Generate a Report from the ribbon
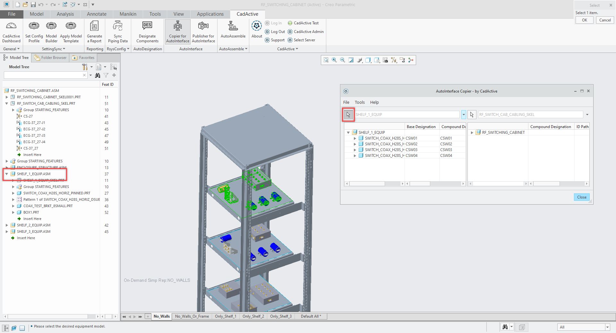The width and height of the screenshot is (616, 333). click(x=94, y=32)
